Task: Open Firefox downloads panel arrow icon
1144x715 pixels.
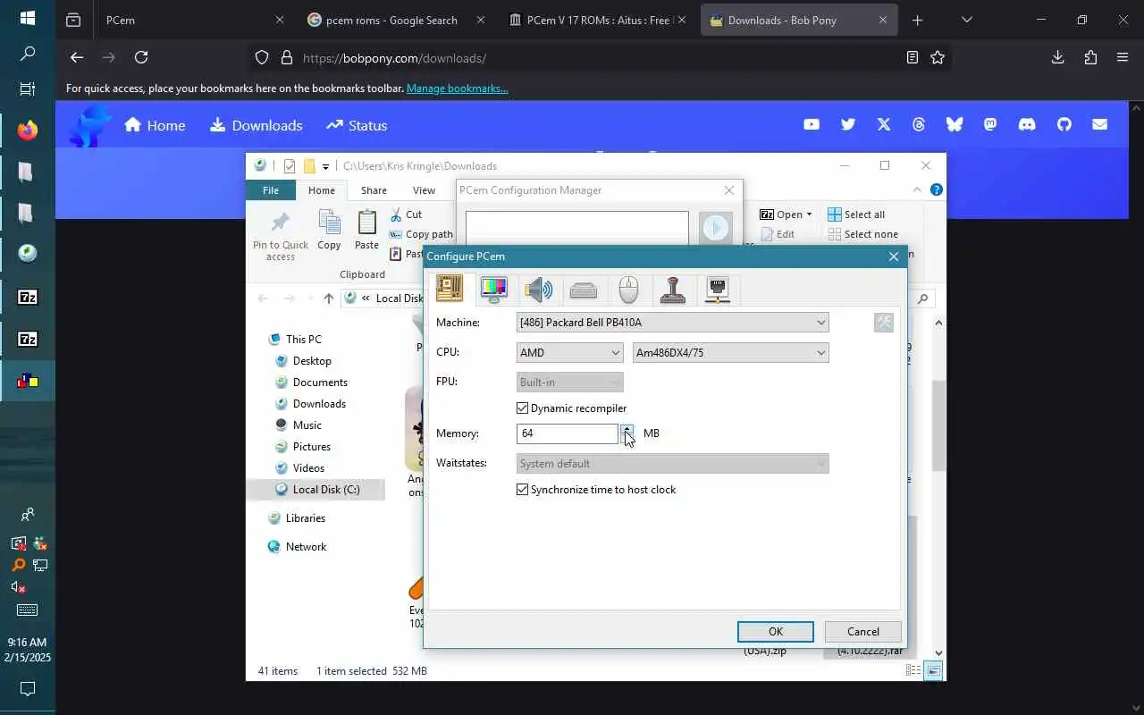Action: (1058, 57)
